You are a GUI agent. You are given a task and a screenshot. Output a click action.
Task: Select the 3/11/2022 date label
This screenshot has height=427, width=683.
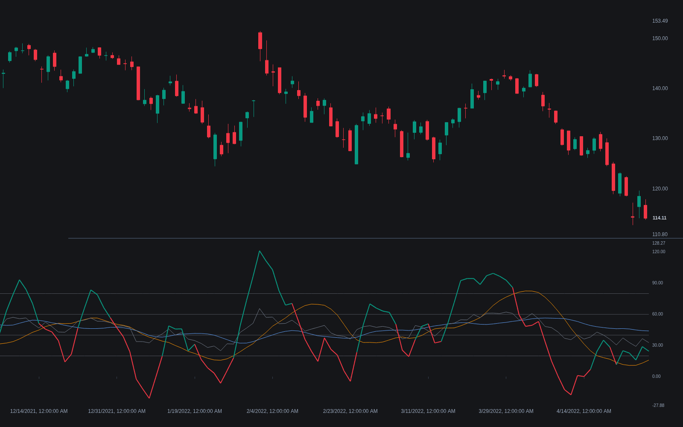(x=428, y=411)
